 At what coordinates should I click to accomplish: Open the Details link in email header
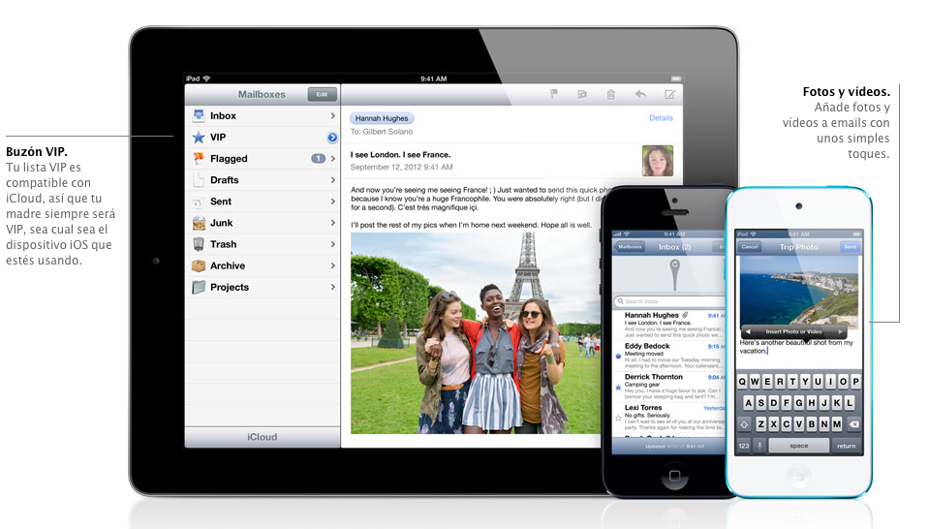click(661, 118)
